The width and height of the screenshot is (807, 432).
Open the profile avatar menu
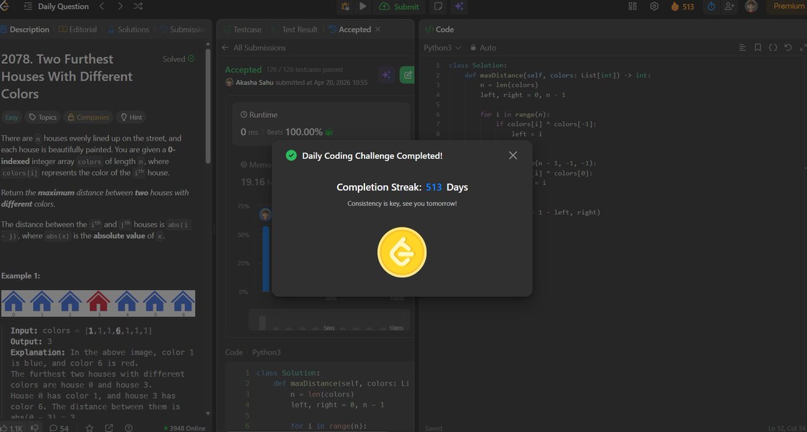752,6
